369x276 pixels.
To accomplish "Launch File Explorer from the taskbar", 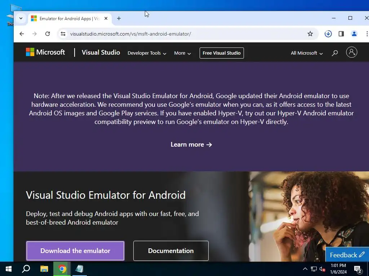I will (x=44, y=269).
